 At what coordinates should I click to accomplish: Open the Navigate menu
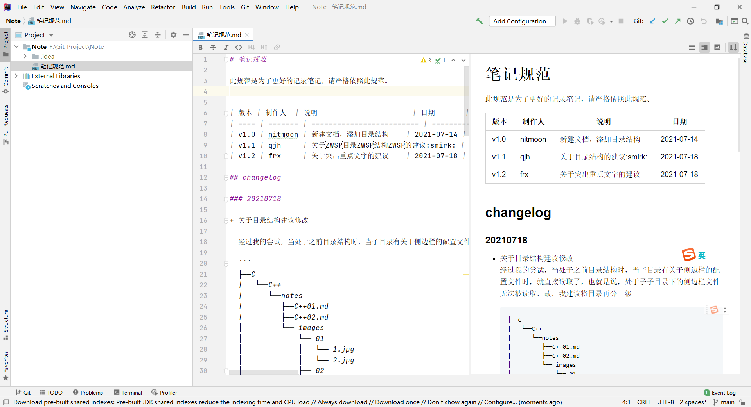point(83,7)
